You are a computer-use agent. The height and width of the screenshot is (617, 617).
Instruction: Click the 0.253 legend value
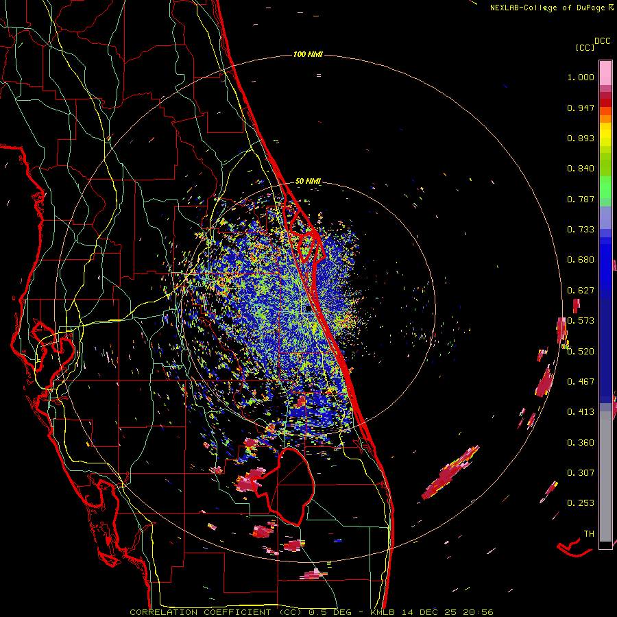pos(581,503)
